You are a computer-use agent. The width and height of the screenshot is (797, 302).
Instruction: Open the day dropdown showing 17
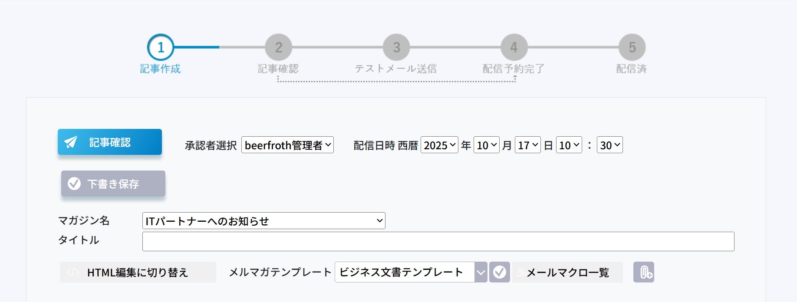click(x=527, y=145)
